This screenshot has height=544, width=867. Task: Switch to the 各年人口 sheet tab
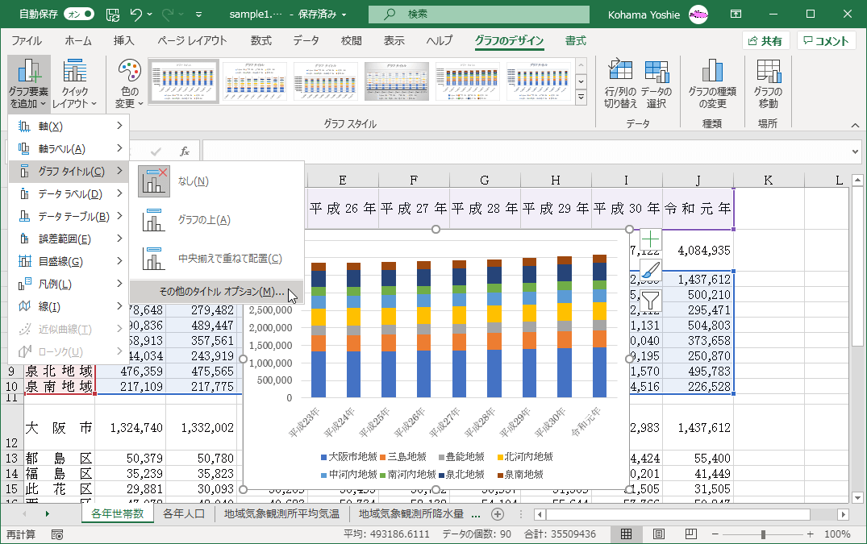coord(185,513)
